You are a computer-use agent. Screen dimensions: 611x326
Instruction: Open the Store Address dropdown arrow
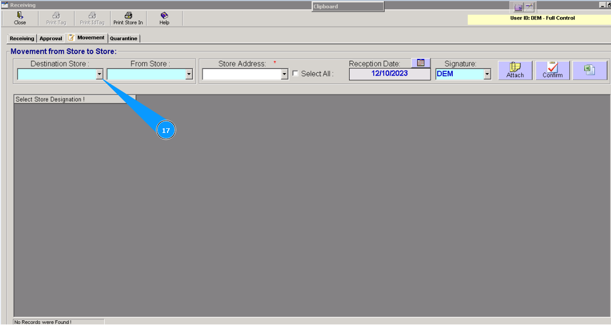pos(285,74)
